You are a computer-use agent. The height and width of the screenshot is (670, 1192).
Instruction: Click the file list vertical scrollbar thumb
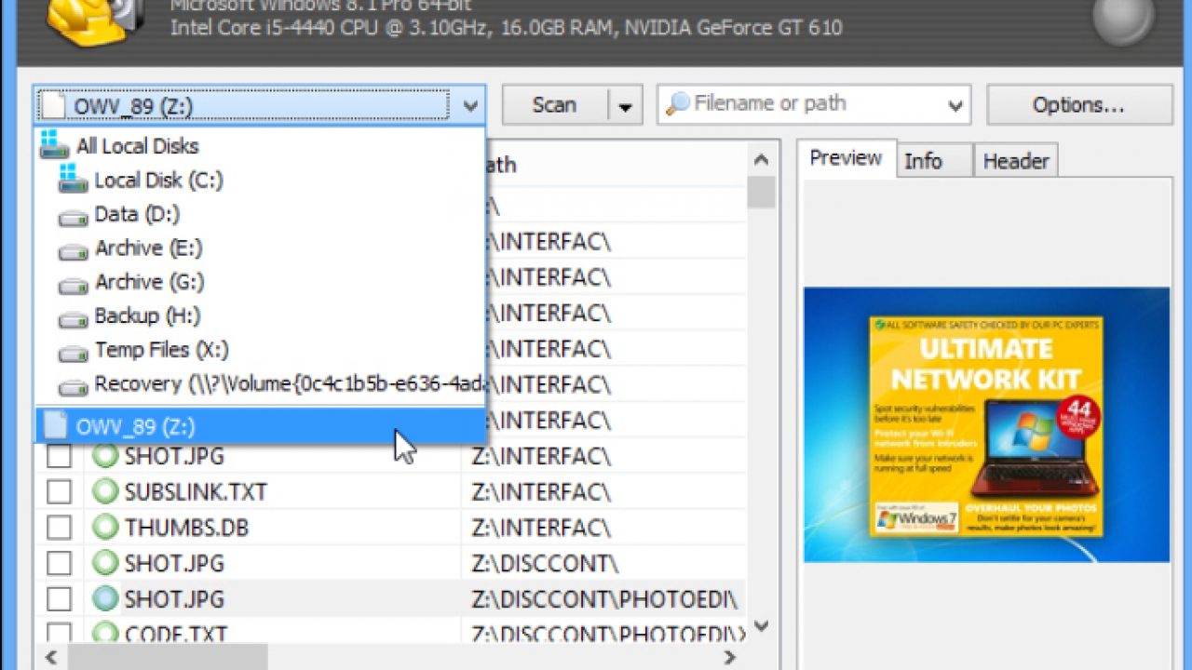point(762,192)
